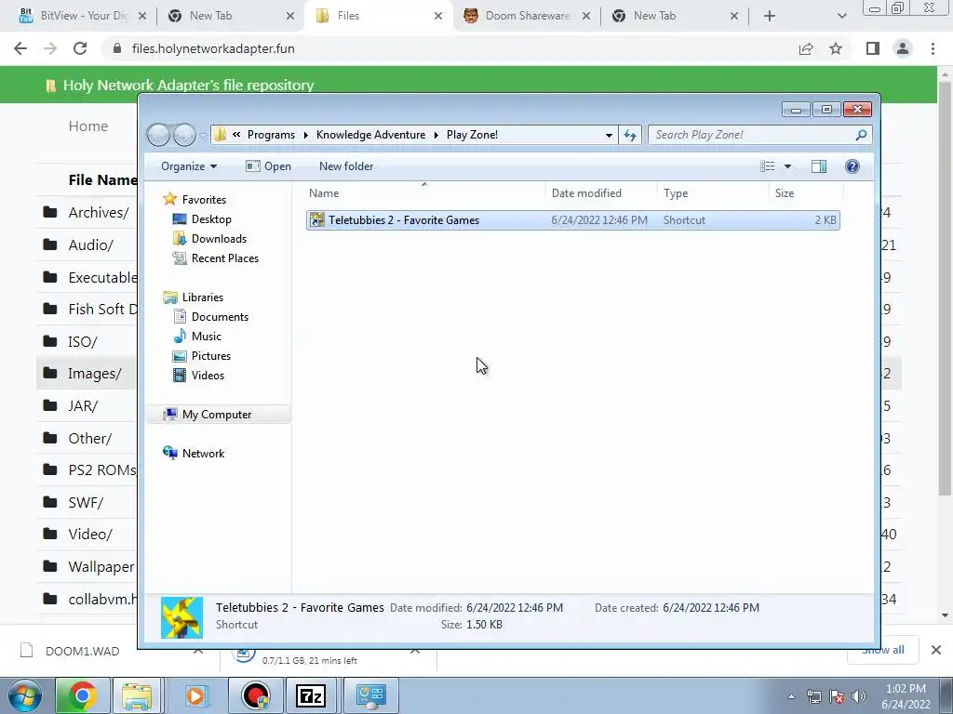Open Chrome profile avatar
This screenshot has width=953, height=714.
[903, 48]
